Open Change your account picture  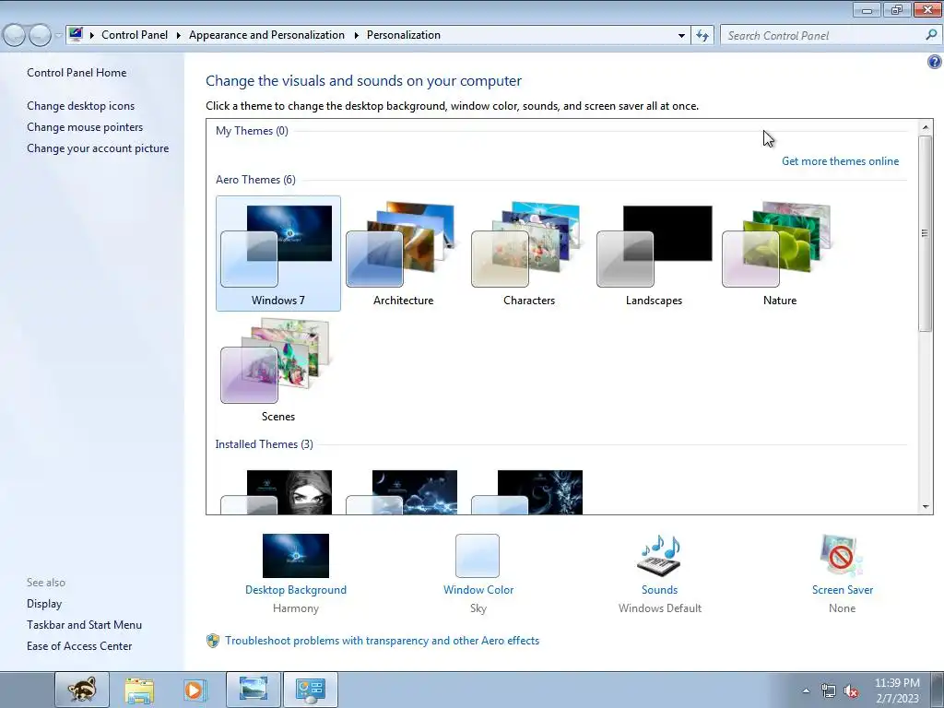98,148
